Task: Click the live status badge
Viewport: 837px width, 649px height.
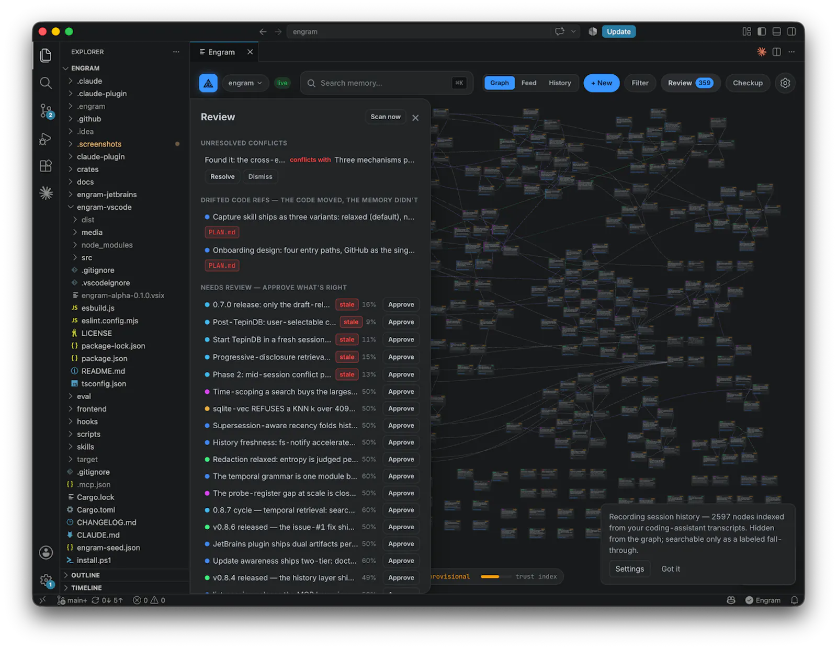Action: click(282, 83)
